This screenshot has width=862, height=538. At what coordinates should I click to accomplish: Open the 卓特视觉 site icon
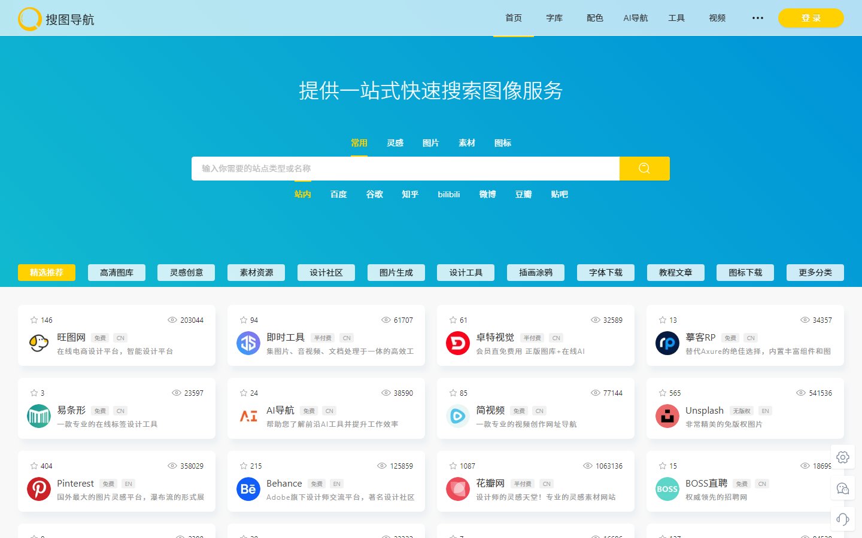458,343
